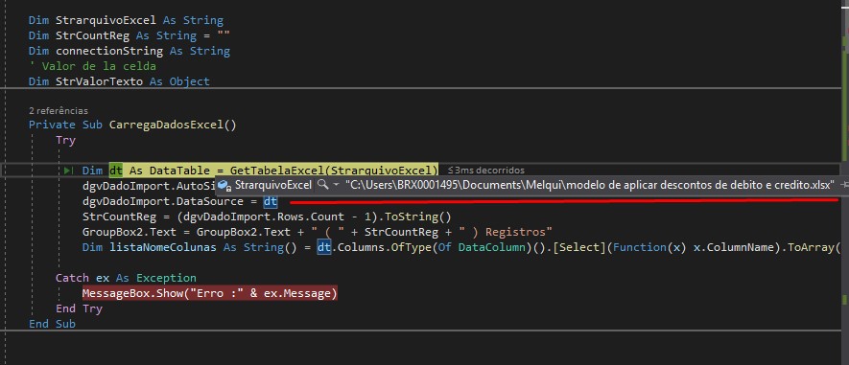
Task: Click the MessageBox.Show breakpoint line
Action: coord(209,293)
